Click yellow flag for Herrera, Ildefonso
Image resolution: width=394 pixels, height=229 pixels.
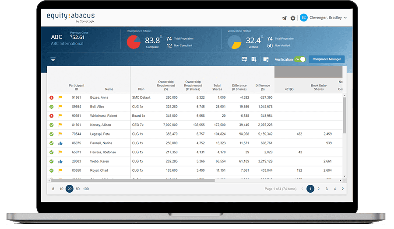[x=60, y=152]
